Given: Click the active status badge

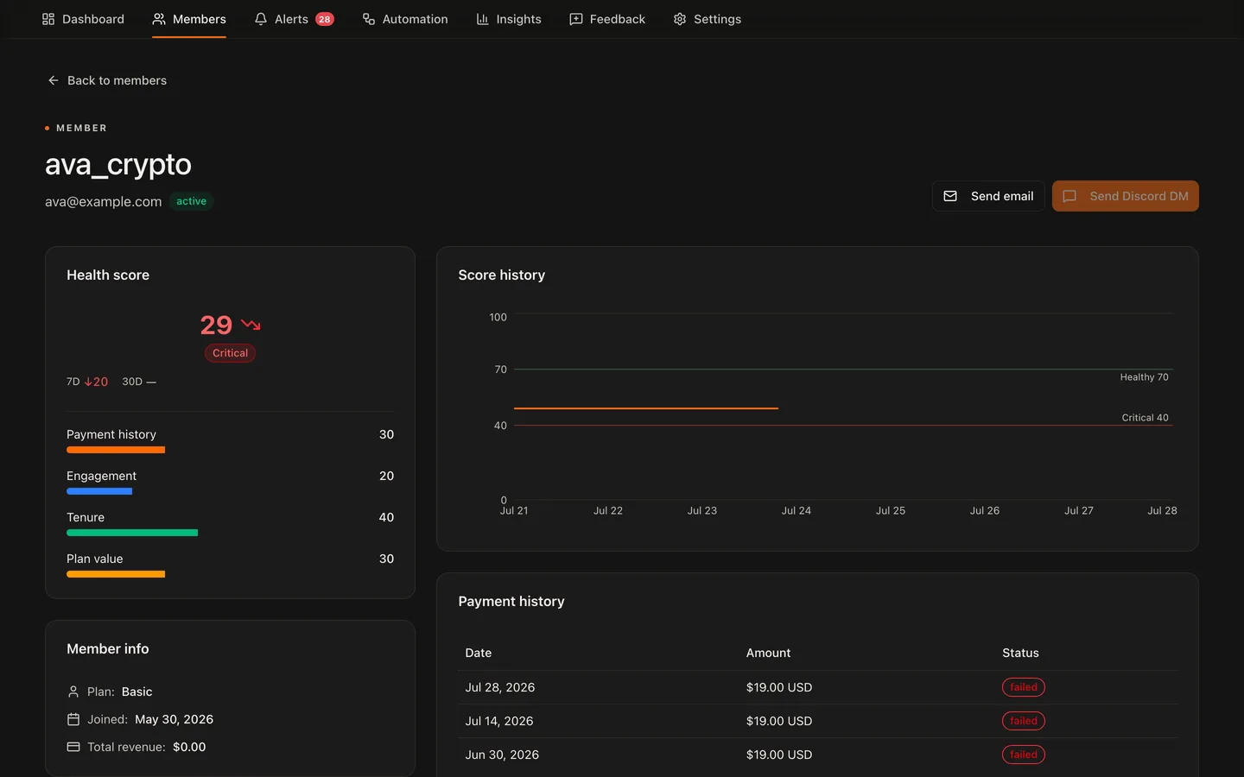Looking at the screenshot, I should click(192, 201).
